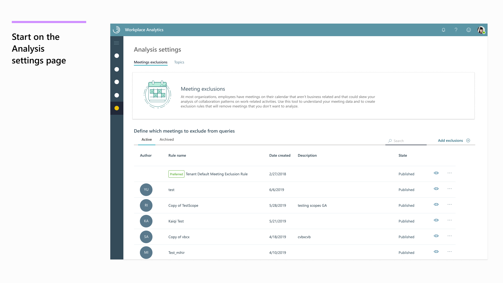Open the feedback smiley icon
Image resolution: width=503 pixels, height=283 pixels.
[x=469, y=30]
